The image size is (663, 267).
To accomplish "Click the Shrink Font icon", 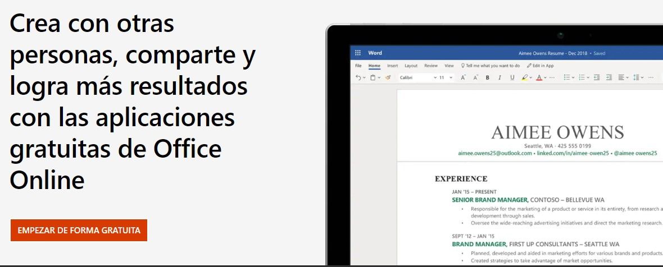I will 475,77.
